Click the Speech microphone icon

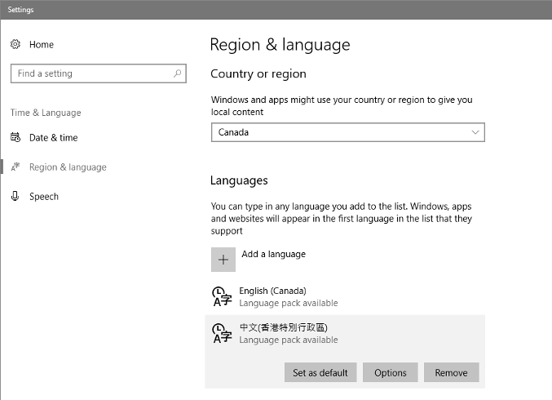(15, 197)
